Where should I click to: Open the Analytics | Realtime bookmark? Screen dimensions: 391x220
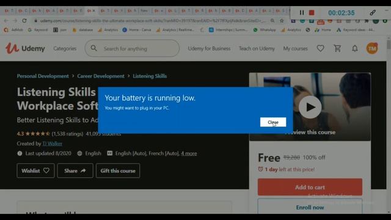pyautogui.click(x=175, y=30)
